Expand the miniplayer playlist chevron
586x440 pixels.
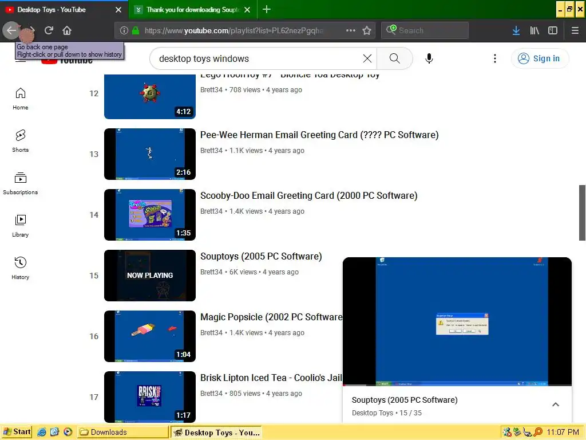click(x=556, y=404)
